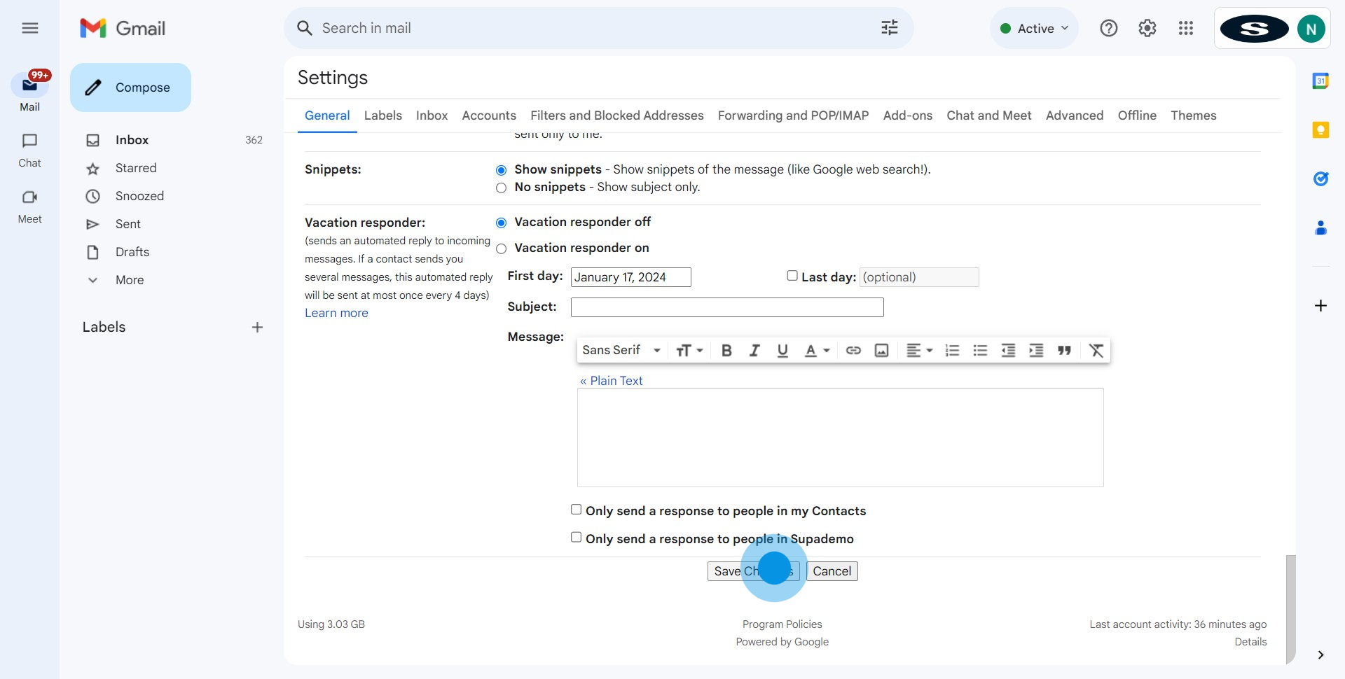Click the Bold formatting icon
The width and height of the screenshot is (1345, 679).
pyautogui.click(x=726, y=351)
